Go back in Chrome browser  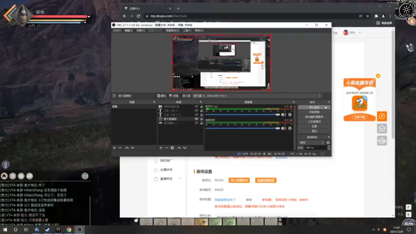[x=124, y=16]
